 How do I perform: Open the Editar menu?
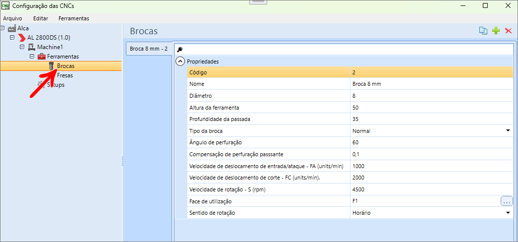(41, 18)
